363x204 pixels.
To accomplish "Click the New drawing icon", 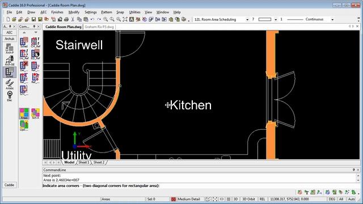I will [8, 19].
